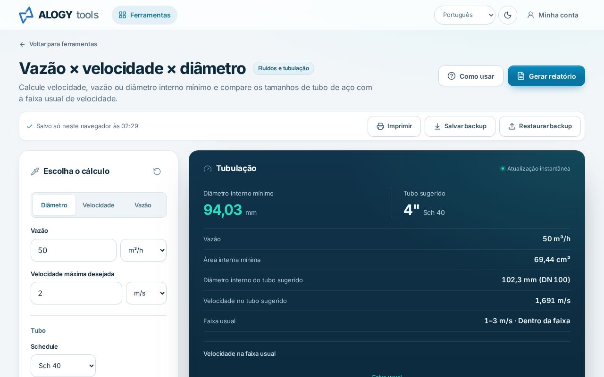Open the Português language dropdown
The image size is (604, 377).
pos(465,15)
